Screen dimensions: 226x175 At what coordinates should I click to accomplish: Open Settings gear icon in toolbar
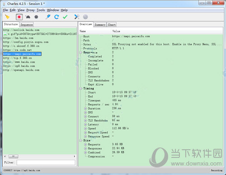85,17
